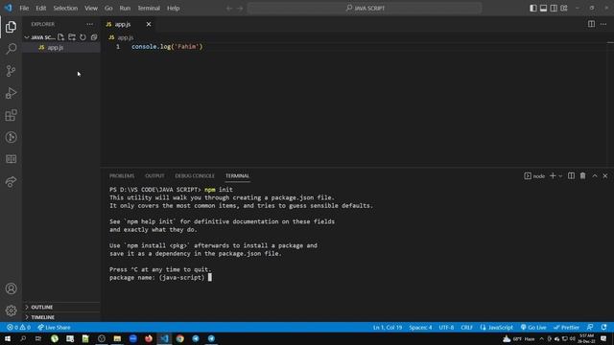Click Ln 1, Col 19 in the status bar
The height and width of the screenshot is (345, 614).
[388, 328]
